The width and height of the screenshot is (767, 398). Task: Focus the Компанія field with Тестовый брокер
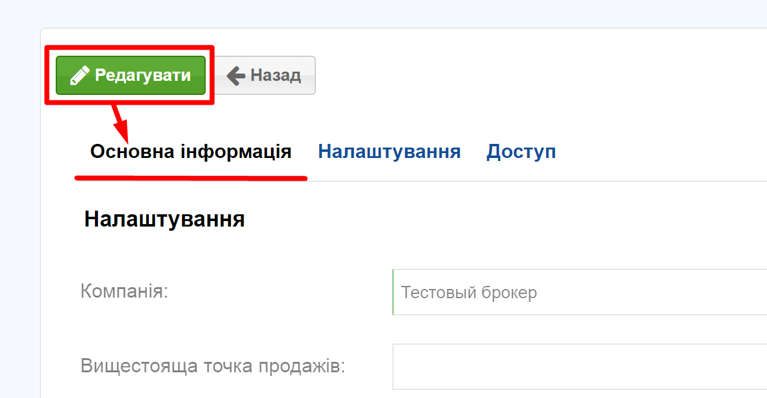pos(580,292)
